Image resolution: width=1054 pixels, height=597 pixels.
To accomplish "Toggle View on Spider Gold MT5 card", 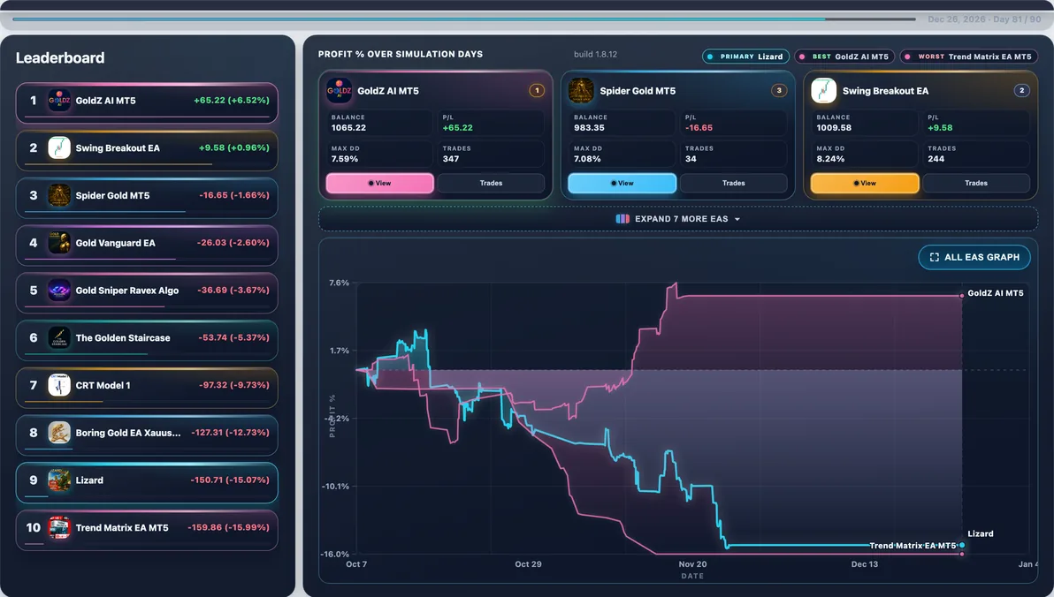I will [x=622, y=184].
